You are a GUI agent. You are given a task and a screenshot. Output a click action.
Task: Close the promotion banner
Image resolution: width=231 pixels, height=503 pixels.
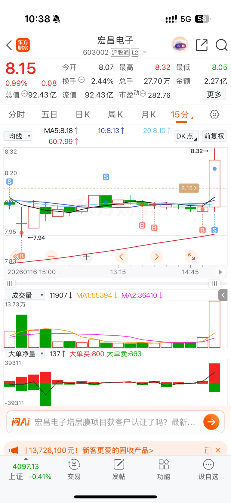point(218,450)
